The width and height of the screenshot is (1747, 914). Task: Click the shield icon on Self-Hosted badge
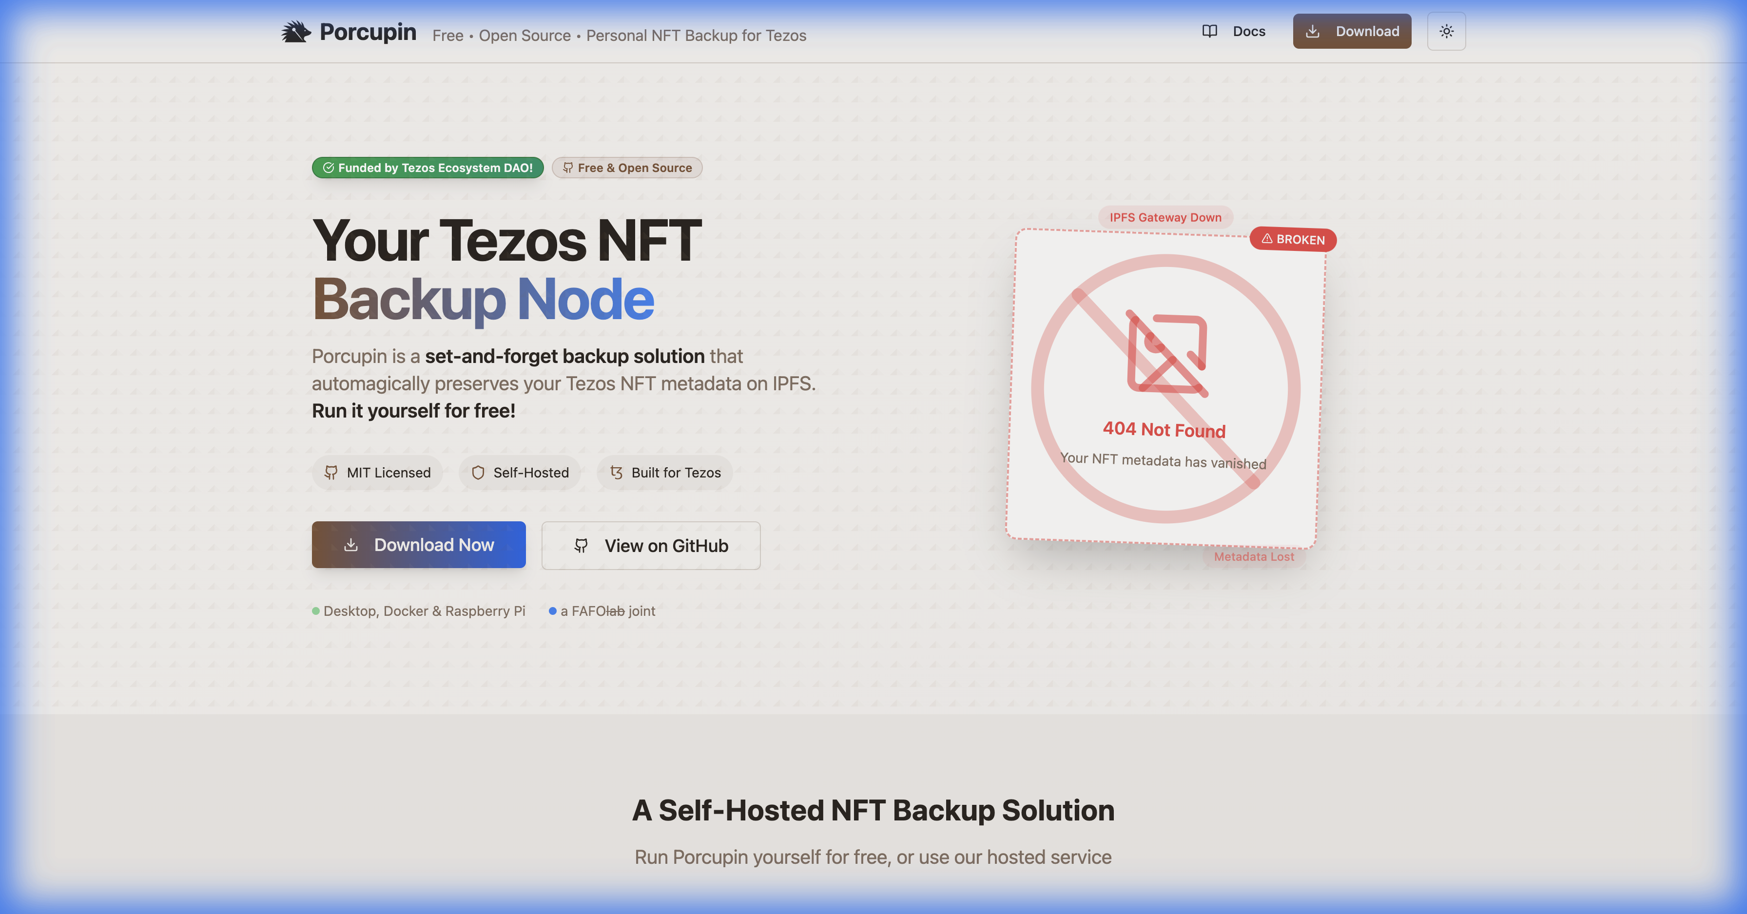click(477, 473)
